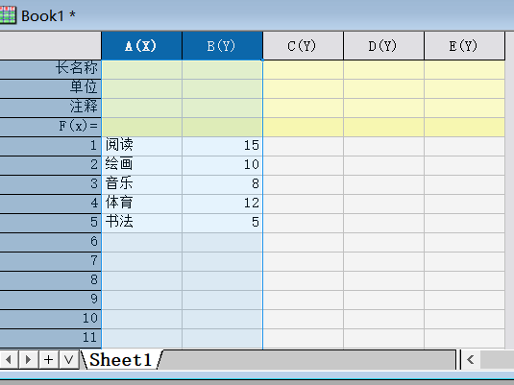Click empty cell in row 3 of column D

coord(383,184)
